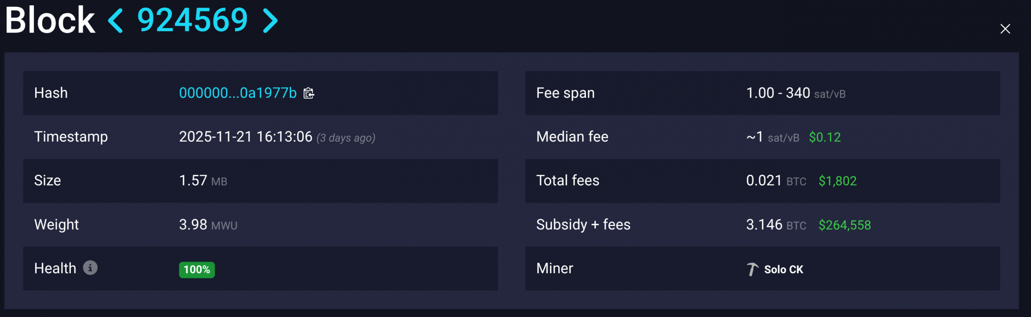
Task: Click the Health info icon
Action: [90, 268]
